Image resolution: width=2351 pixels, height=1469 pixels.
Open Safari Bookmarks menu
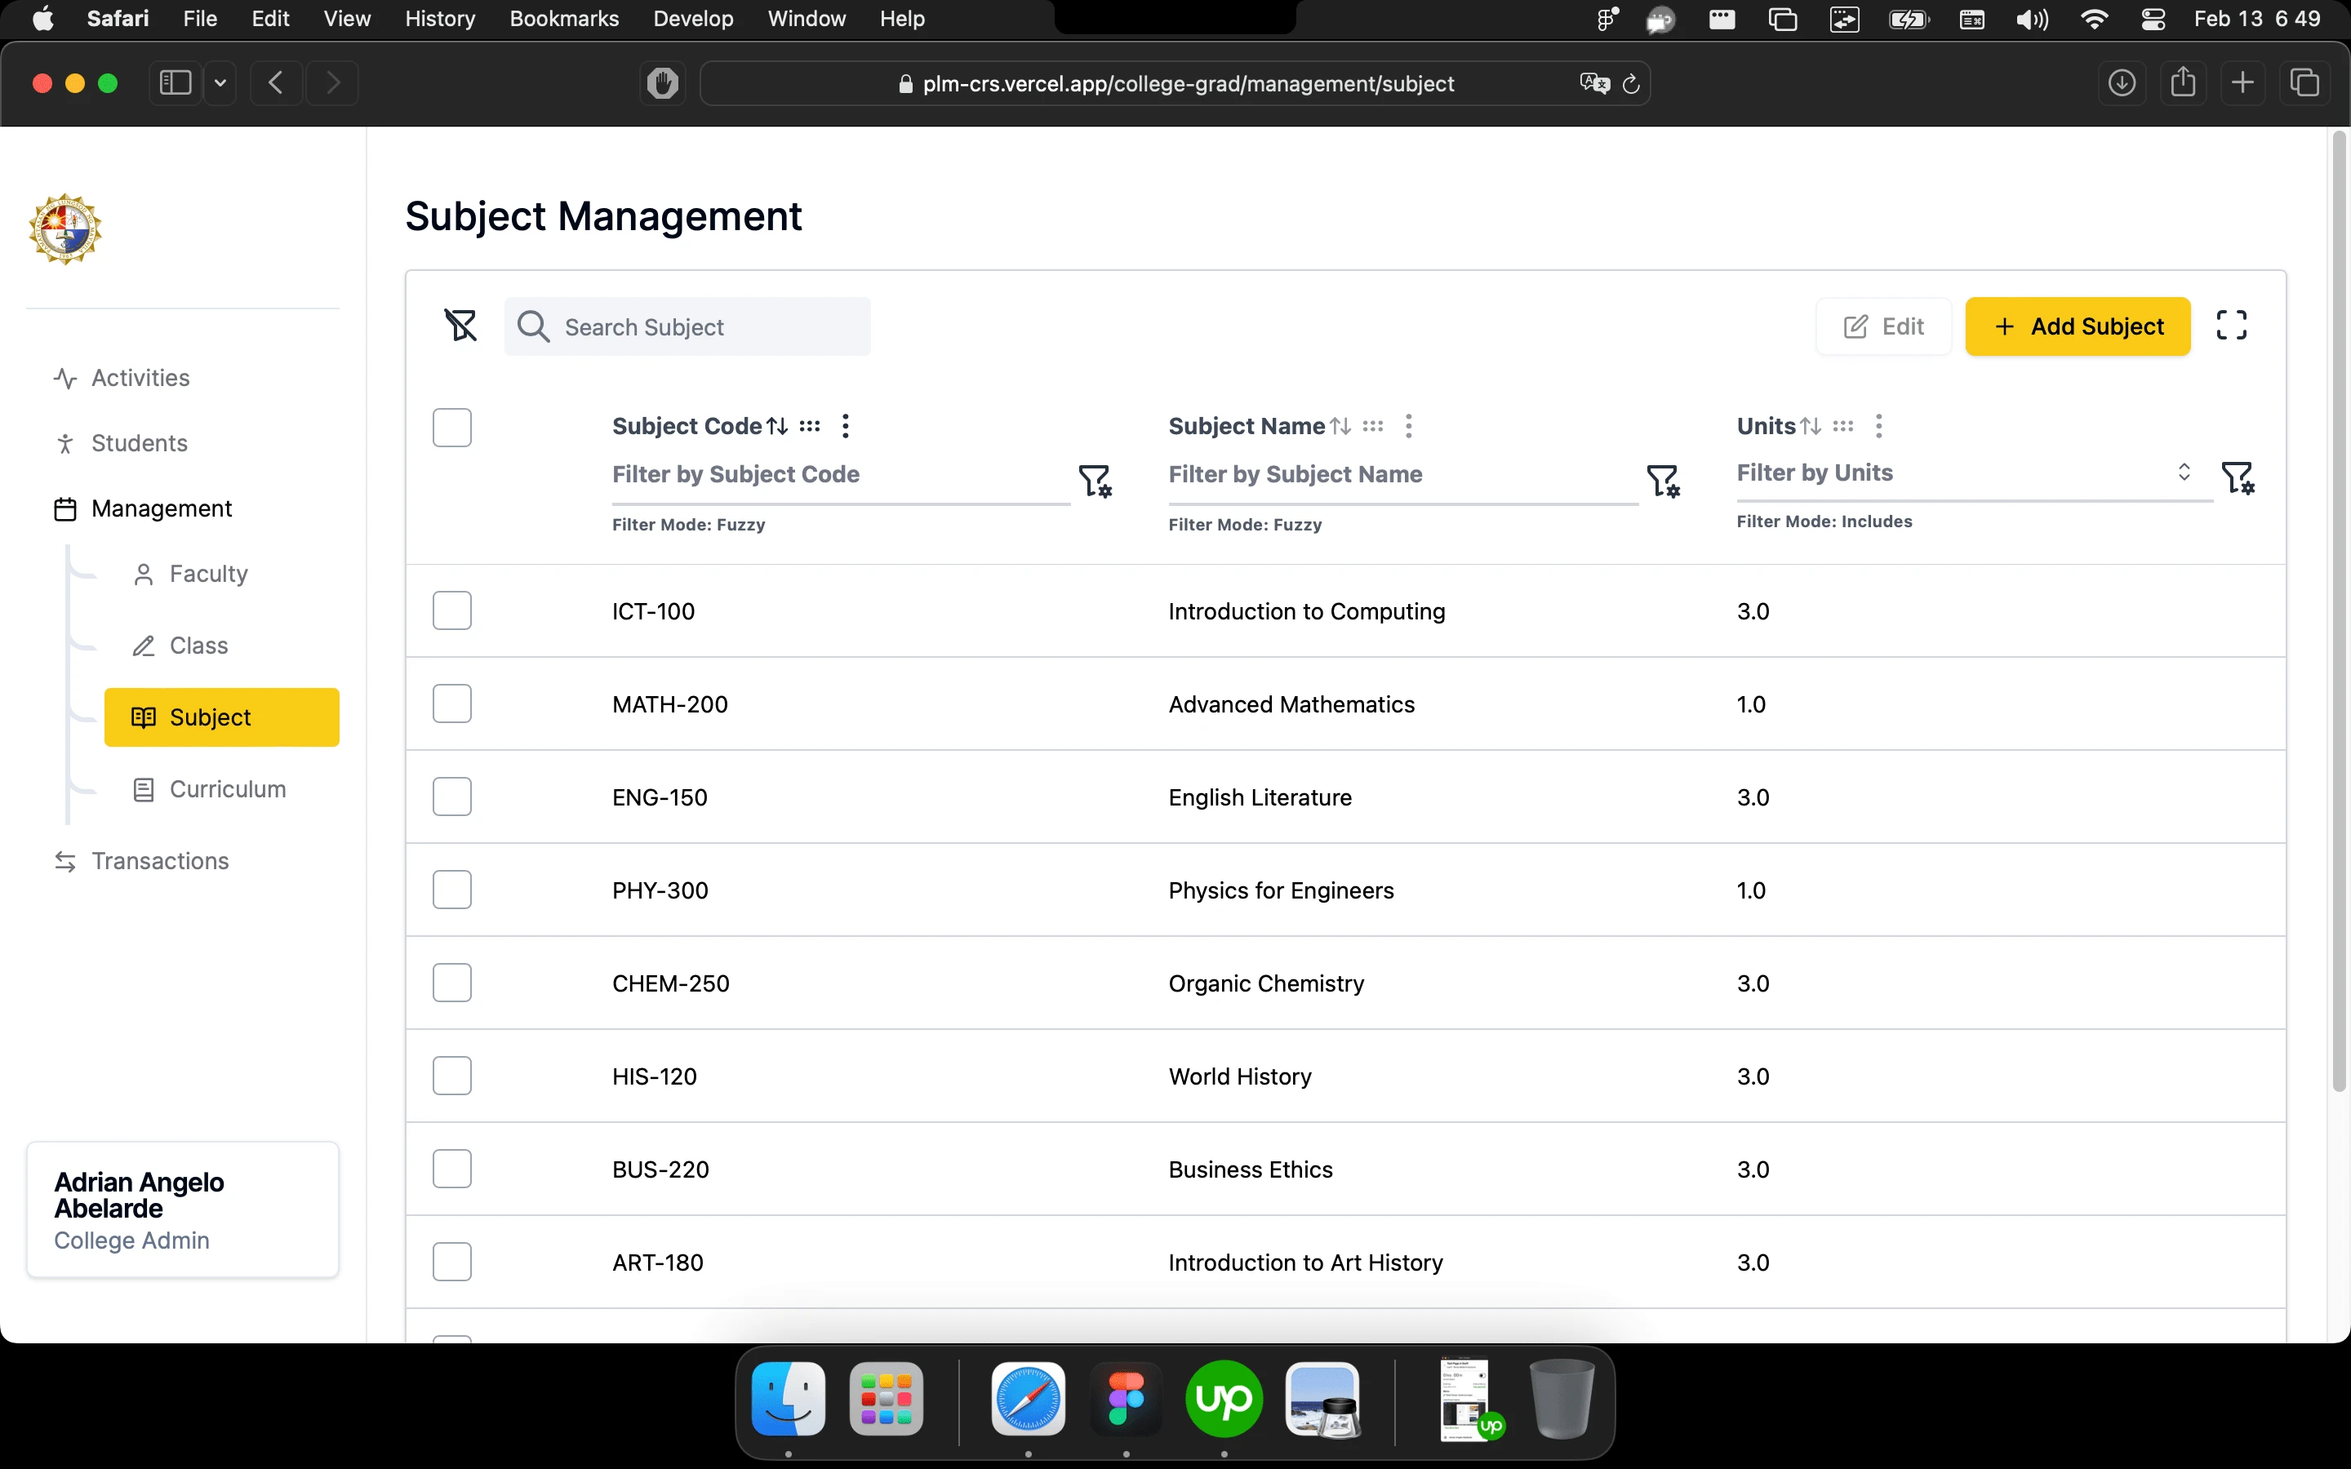tap(563, 19)
